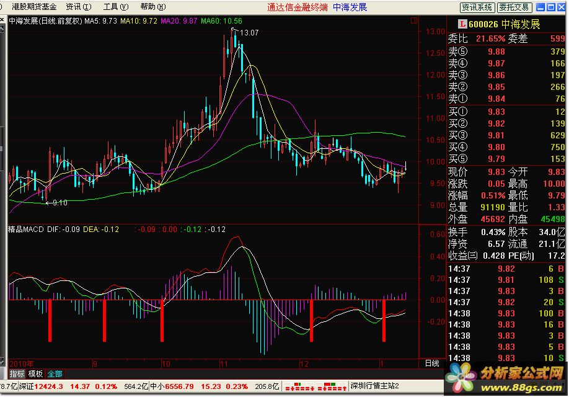Click the 涨幅 0.51% value
The height and width of the screenshot is (397, 569).
coord(493,195)
